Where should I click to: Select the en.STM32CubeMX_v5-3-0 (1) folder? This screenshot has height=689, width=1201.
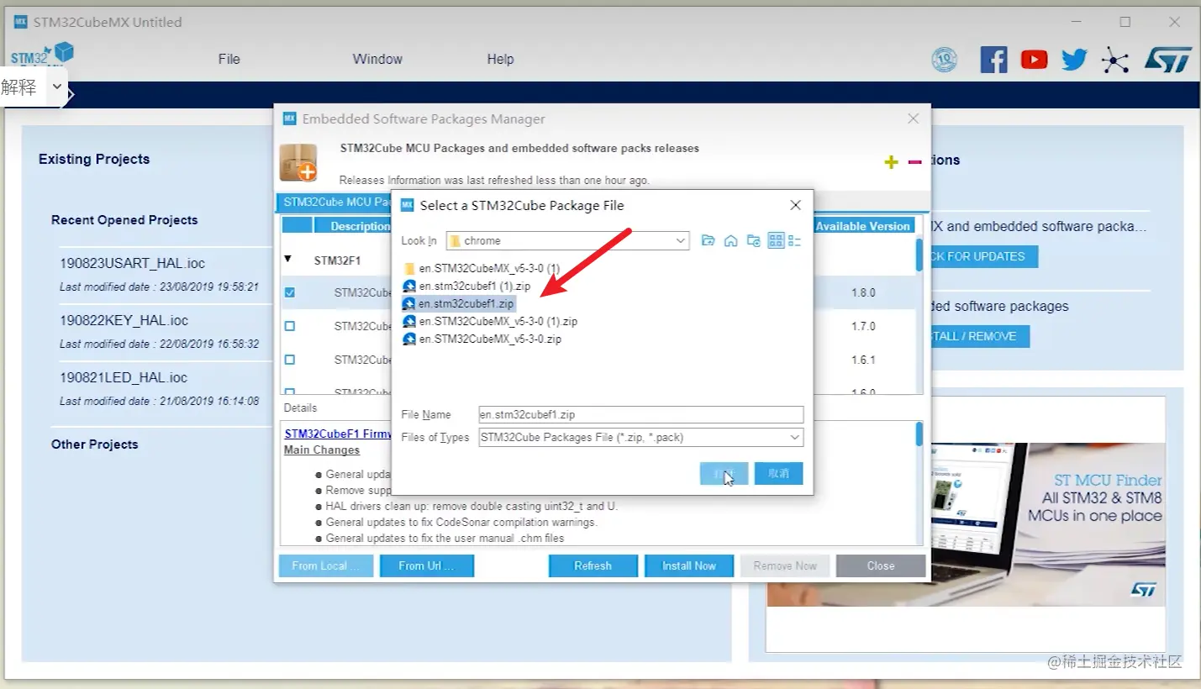(482, 268)
